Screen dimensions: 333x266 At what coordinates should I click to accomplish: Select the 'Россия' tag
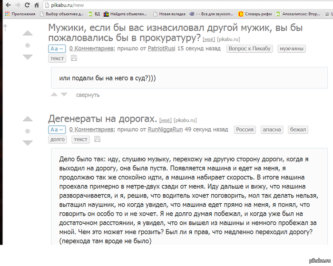(x=245, y=130)
